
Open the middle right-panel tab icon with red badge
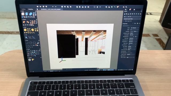click(x=130, y=10)
